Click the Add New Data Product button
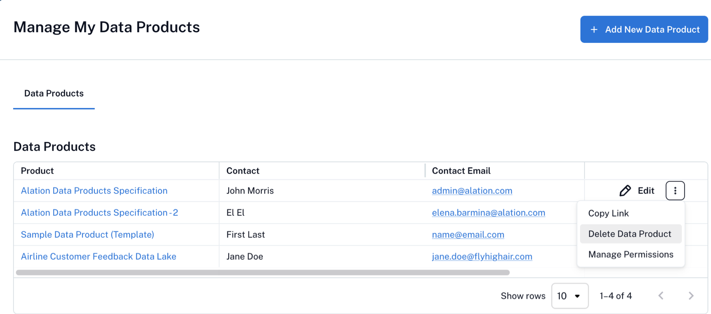 click(644, 30)
